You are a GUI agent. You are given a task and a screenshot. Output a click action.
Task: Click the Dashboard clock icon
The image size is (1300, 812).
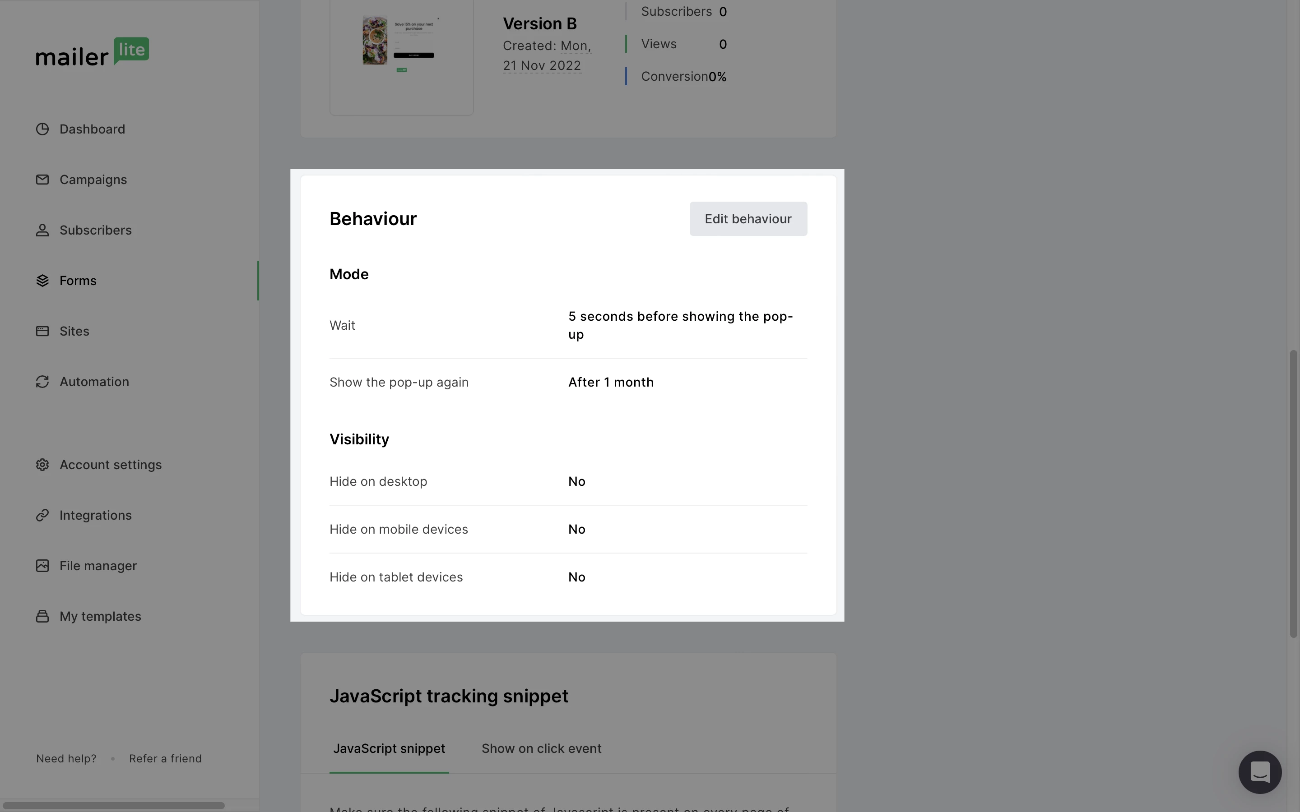(x=42, y=129)
